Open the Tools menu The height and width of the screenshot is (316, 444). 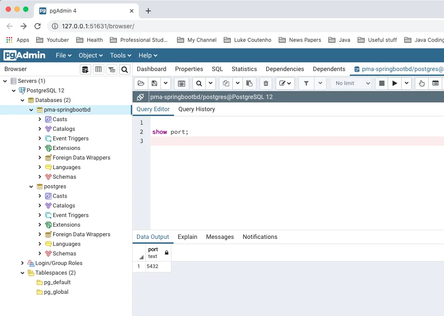click(x=121, y=55)
